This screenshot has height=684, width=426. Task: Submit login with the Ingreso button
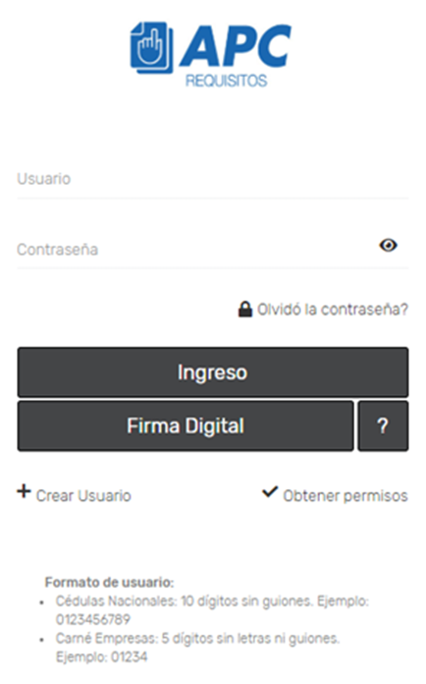[213, 372]
